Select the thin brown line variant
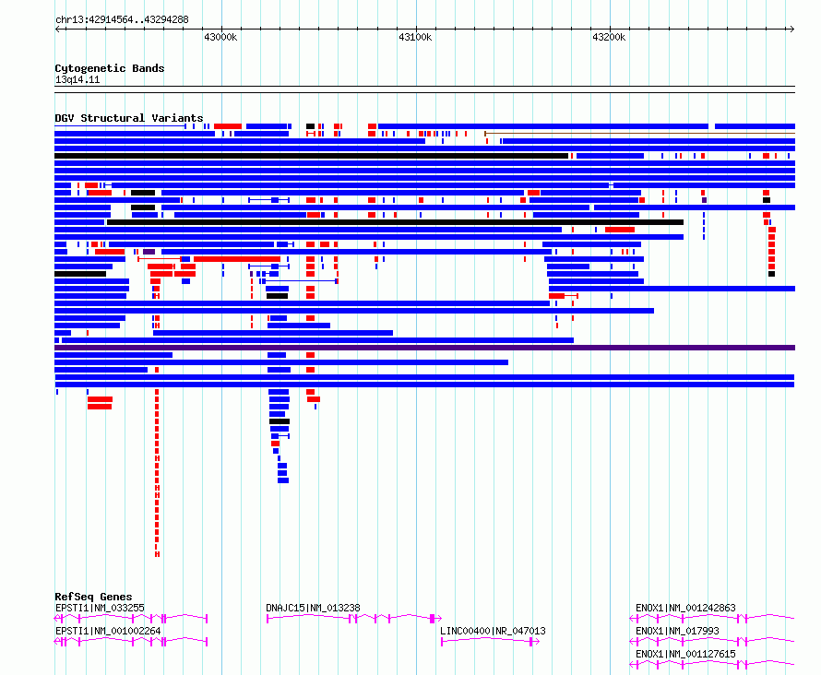821x675 pixels. coord(640,134)
